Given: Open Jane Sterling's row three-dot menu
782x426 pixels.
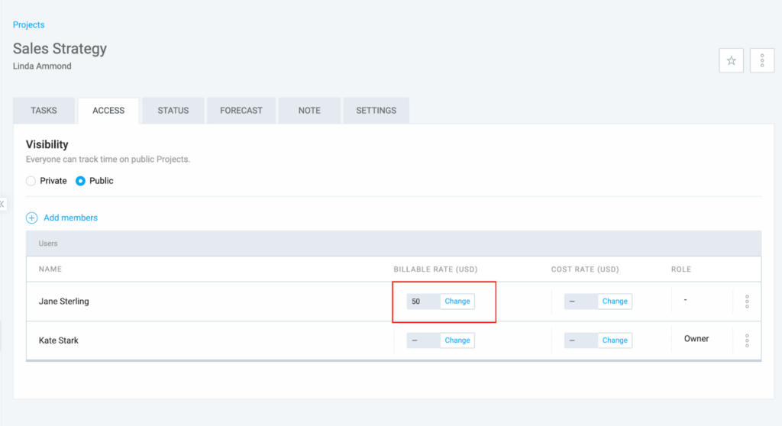Looking at the screenshot, I should (747, 302).
